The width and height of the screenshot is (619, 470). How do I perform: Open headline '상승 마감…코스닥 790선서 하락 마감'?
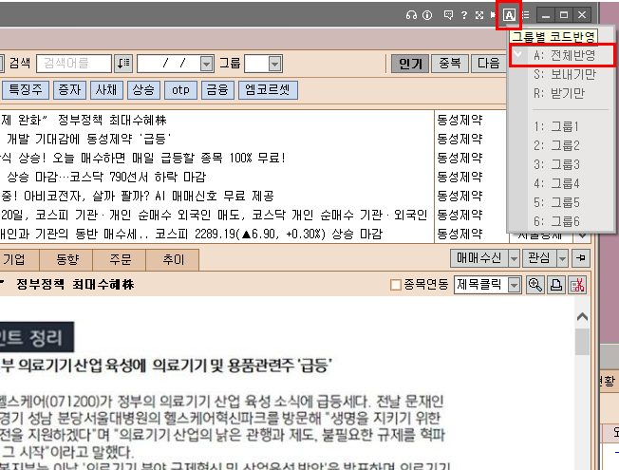pos(106,177)
